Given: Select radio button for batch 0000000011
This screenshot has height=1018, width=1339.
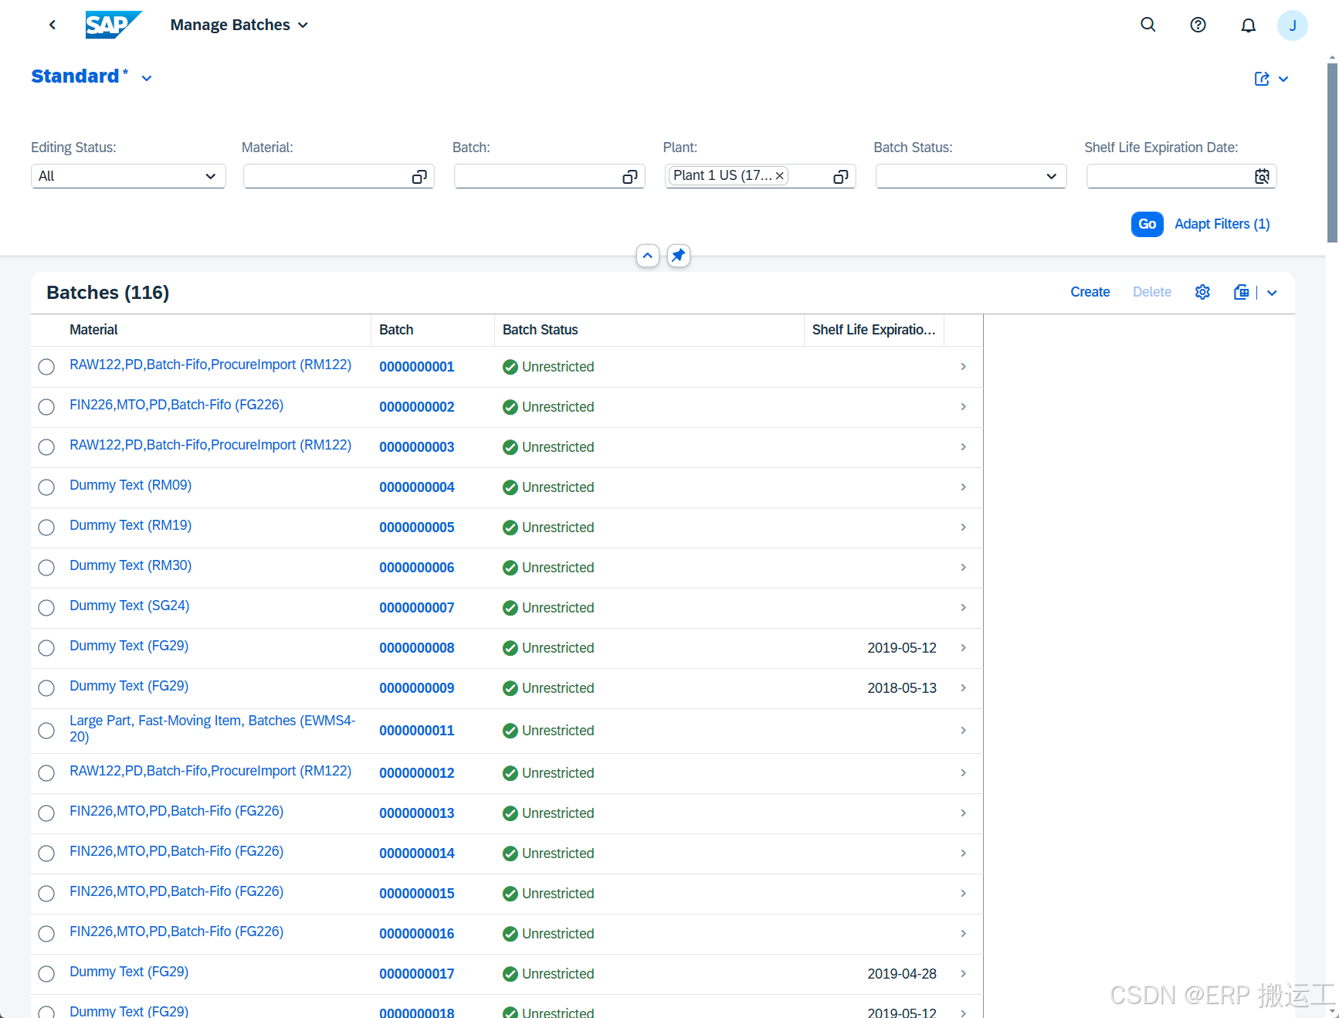Looking at the screenshot, I should (x=46, y=731).
